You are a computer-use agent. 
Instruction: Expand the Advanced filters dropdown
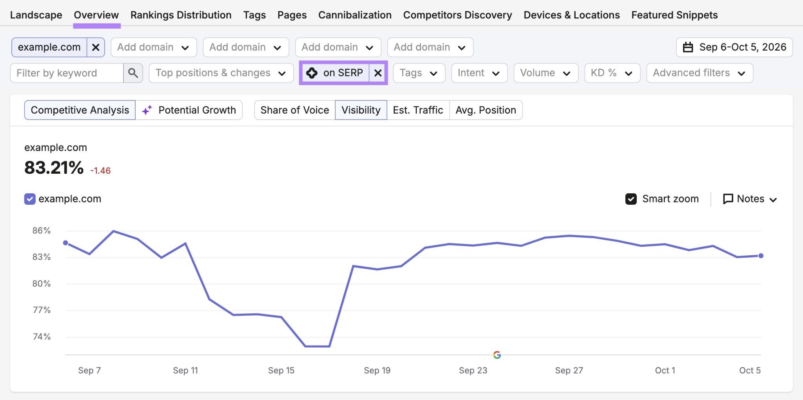coord(699,73)
